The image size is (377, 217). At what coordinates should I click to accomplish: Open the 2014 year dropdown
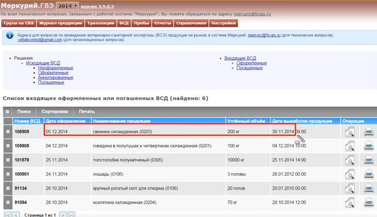[x=67, y=6]
